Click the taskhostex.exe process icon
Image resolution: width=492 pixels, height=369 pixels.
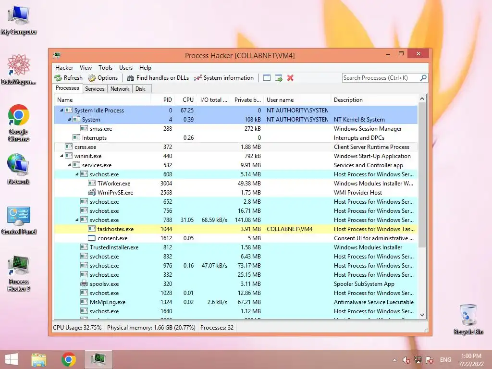[x=92, y=229]
